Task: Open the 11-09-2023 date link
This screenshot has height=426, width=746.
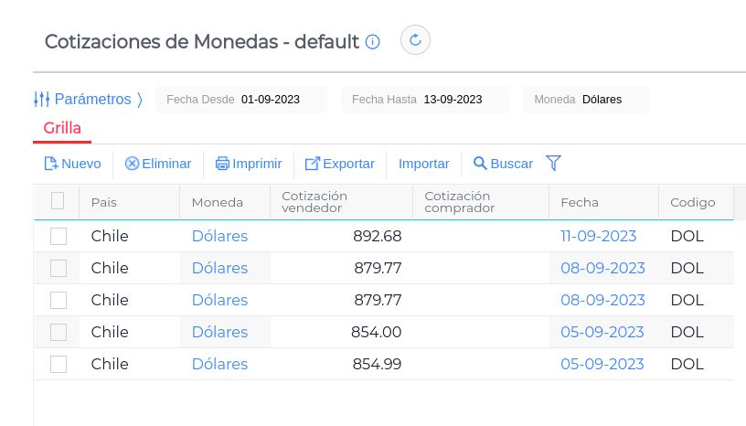Action: pyautogui.click(x=598, y=236)
